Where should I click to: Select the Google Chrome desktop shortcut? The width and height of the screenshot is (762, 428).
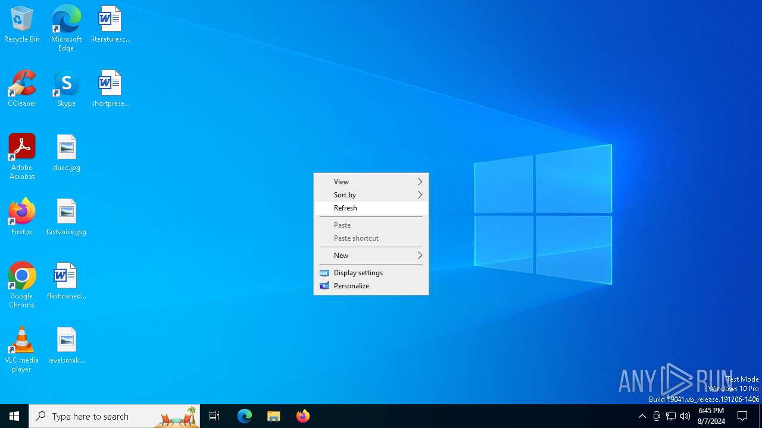(x=22, y=285)
